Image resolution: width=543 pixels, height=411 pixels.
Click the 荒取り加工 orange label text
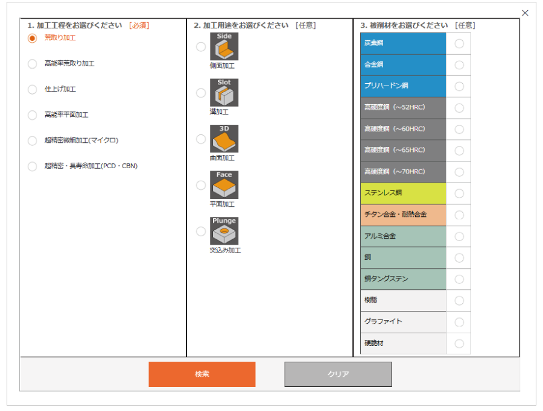60,38
